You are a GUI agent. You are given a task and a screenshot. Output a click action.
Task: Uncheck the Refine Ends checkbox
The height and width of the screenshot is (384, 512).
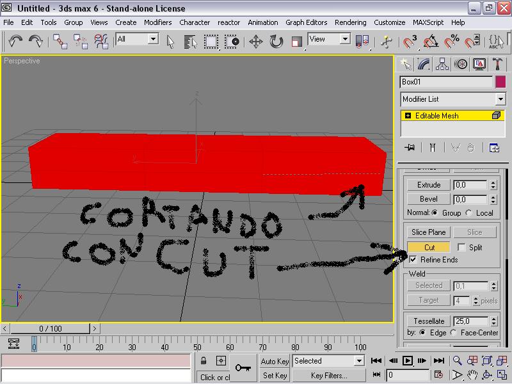413,260
